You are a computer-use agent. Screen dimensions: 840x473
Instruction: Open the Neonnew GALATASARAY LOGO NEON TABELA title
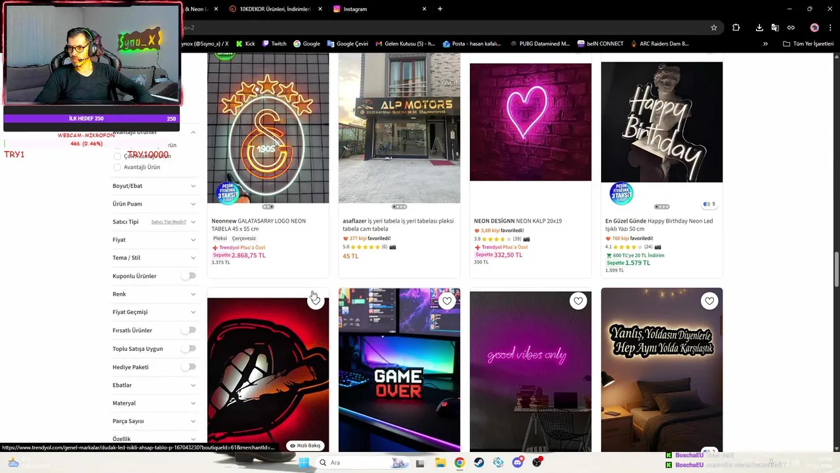tap(259, 225)
